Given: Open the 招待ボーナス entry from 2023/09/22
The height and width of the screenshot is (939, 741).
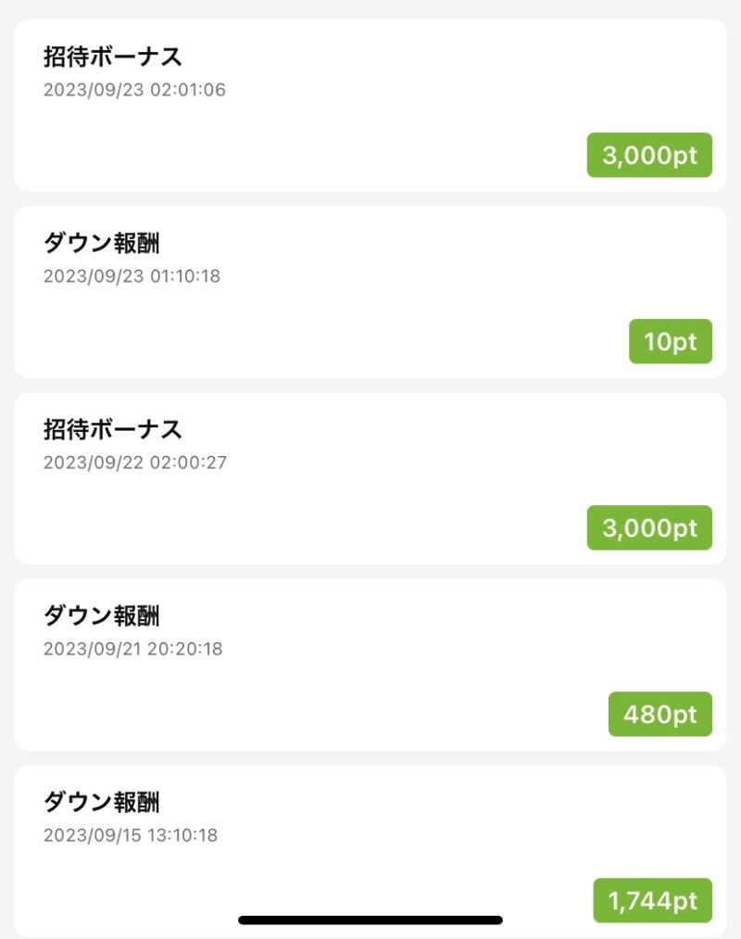Looking at the screenshot, I should (x=370, y=478).
